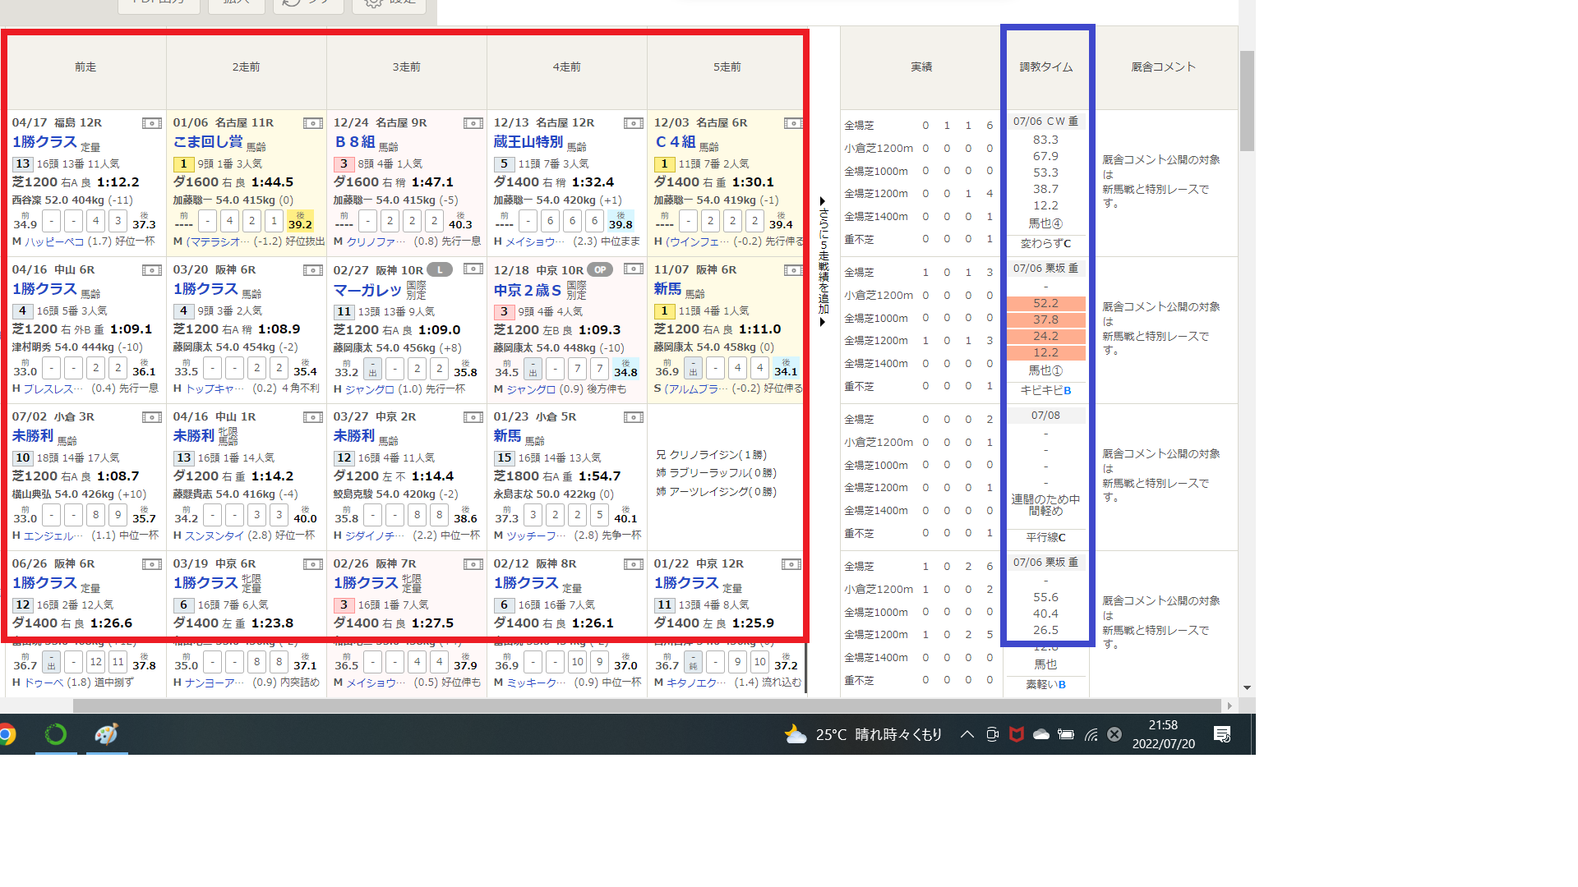1578x887 pixels.
Task: Open video icon for 02/26 阪神 7R race
Action: (473, 564)
